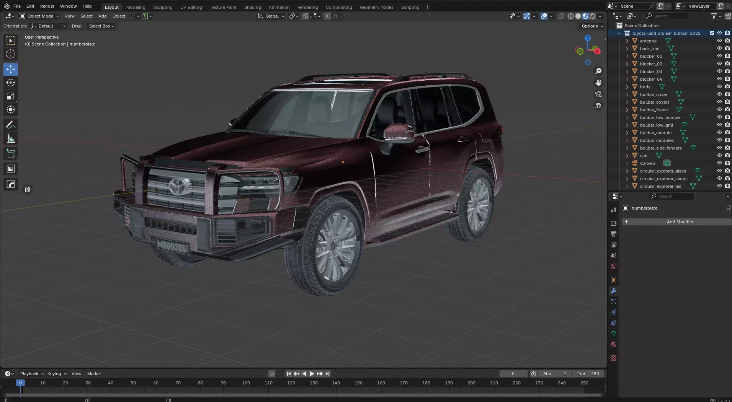The image size is (732, 402).
Task: Toggle viewport visibility of Camera
Action: tap(719, 163)
